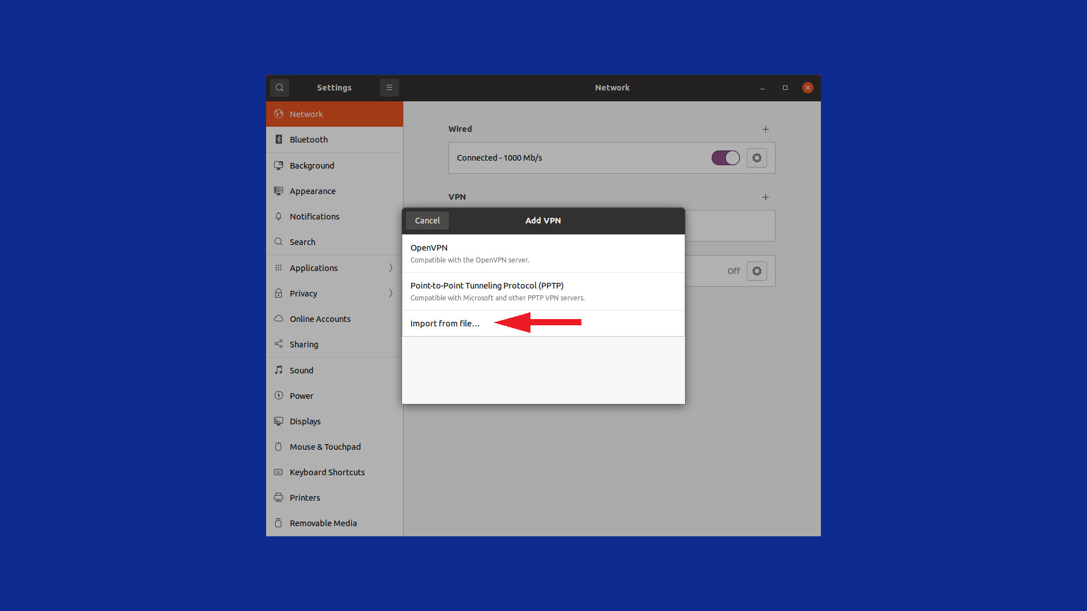Click the Applications grid icon

coord(279,268)
